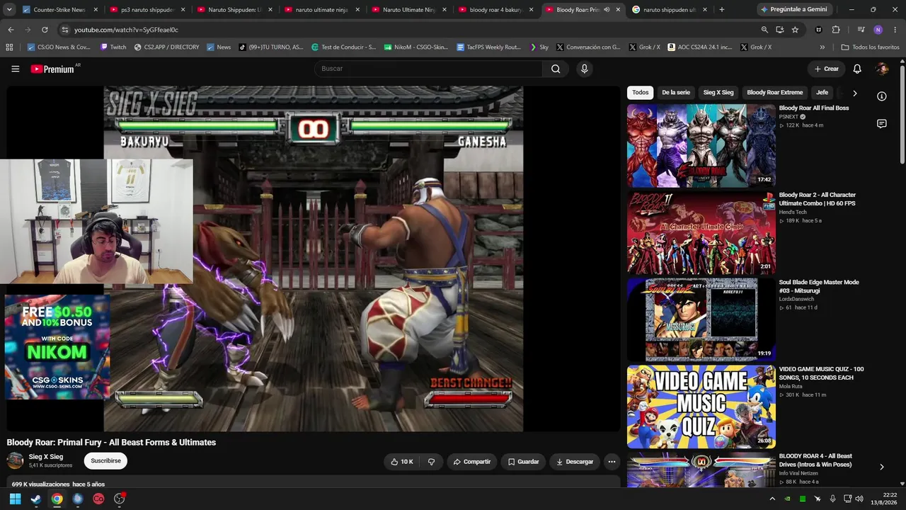Open the comments panel icon beside chips
The width and height of the screenshot is (906, 510).
[x=882, y=124]
